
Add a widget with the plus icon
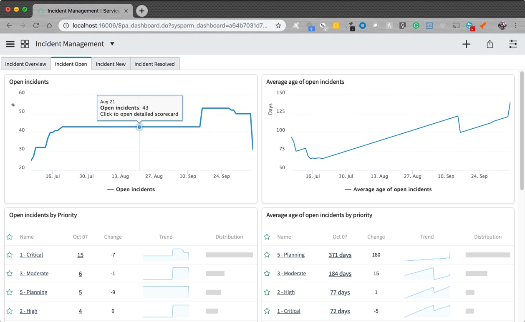pos(466,44)
